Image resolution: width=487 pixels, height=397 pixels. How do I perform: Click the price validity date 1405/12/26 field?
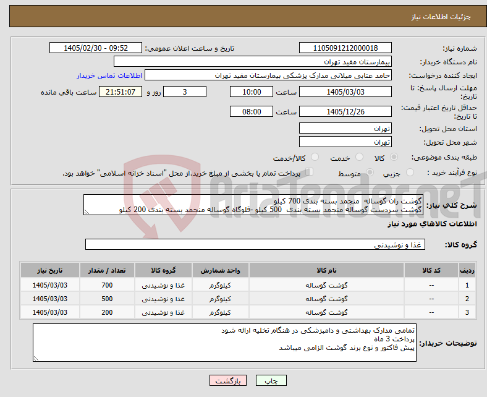point(345,111)
